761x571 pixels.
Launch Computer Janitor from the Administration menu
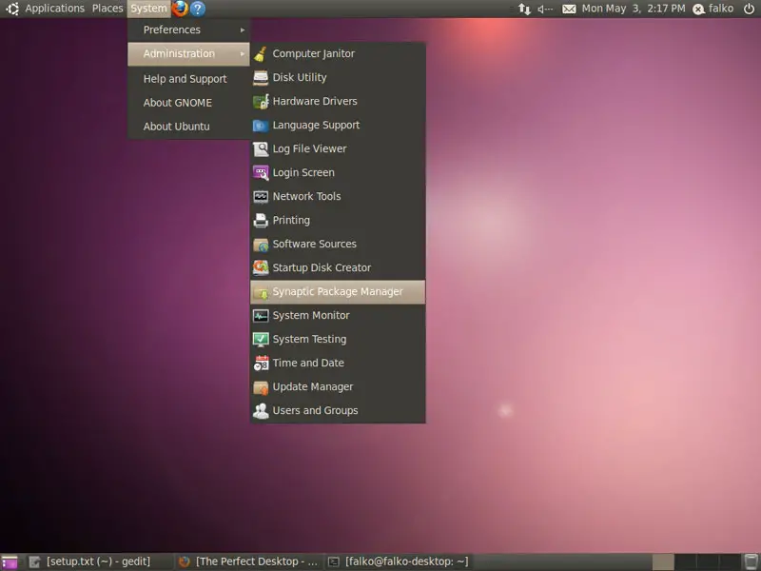(x=338, y=53)
